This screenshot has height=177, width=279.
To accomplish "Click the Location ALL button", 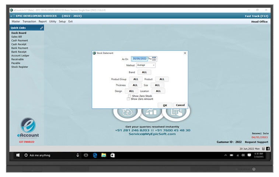I will point(158,91).
